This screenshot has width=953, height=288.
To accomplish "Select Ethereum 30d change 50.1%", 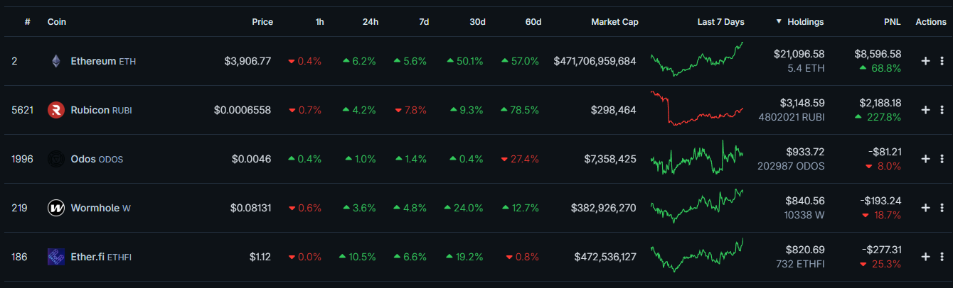I will 465,61.
